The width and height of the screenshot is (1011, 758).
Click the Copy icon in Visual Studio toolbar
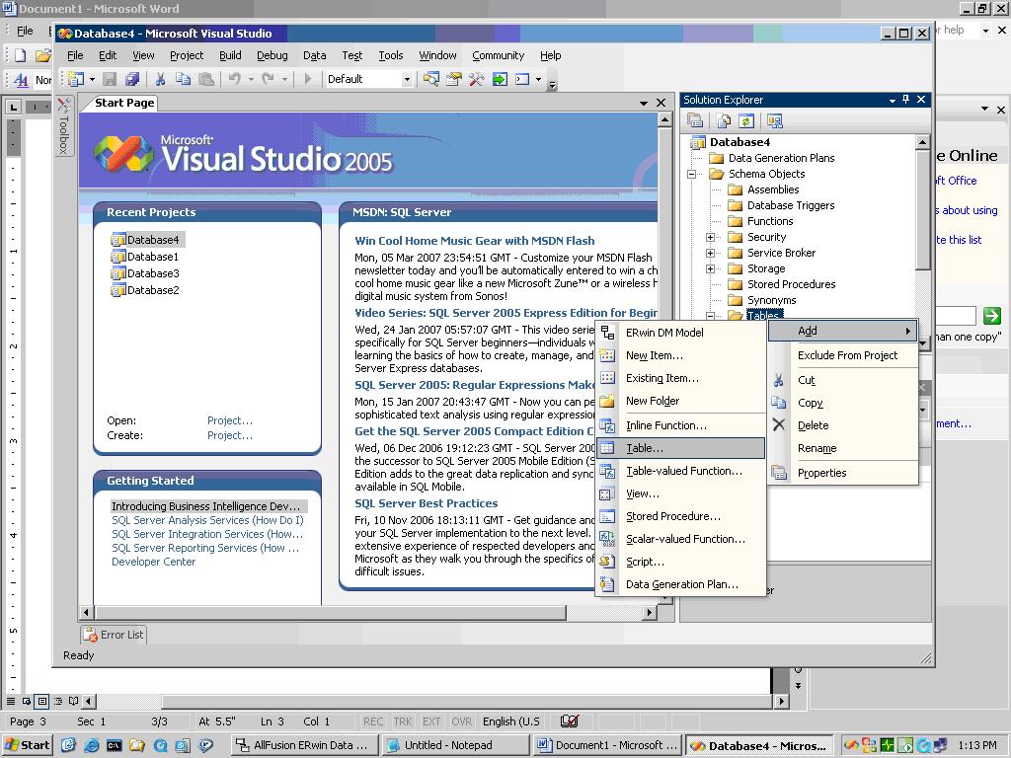(183, 79)
